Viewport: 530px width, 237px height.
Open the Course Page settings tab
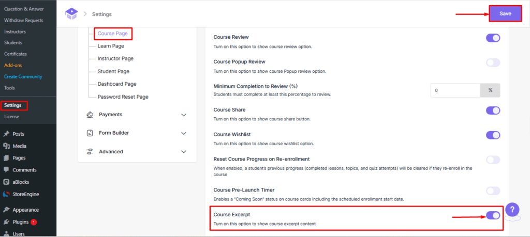click(113, 34)
